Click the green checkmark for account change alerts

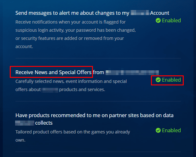(158, 20)
